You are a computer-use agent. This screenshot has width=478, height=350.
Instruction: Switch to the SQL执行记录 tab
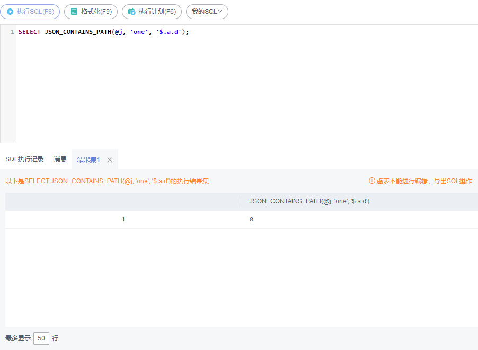point(24,159)
